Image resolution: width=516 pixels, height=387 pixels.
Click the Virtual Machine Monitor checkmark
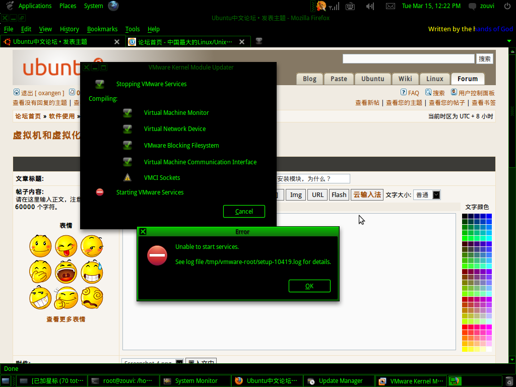[127, 113]
